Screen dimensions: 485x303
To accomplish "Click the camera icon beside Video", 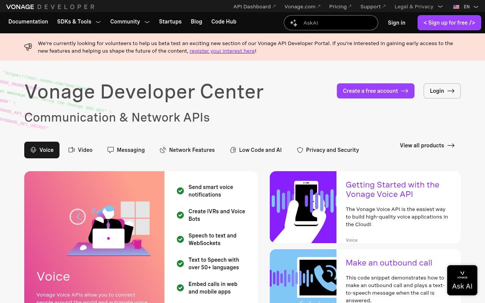I will pos(72,150).
